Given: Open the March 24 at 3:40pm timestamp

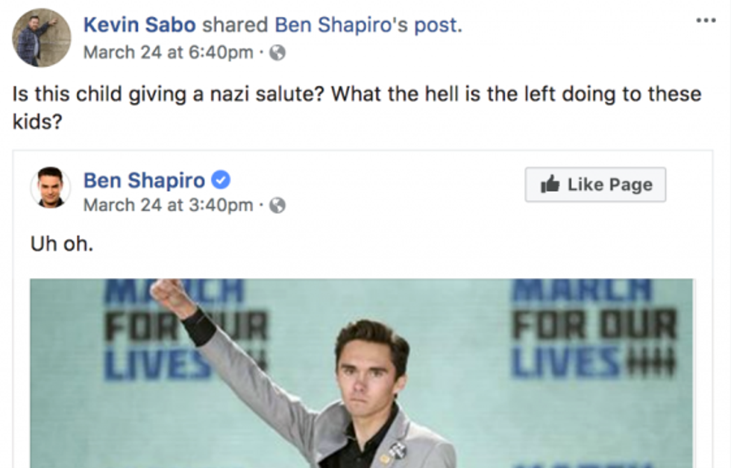Looking at the screenshot, I should click(x=168, y=205).
